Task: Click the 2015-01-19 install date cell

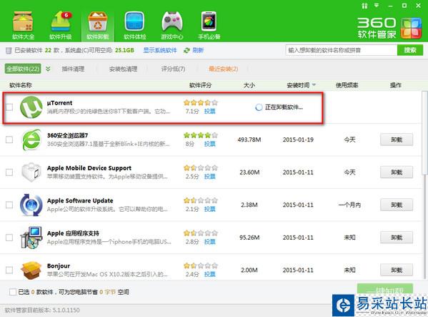Action: point(298,140)
